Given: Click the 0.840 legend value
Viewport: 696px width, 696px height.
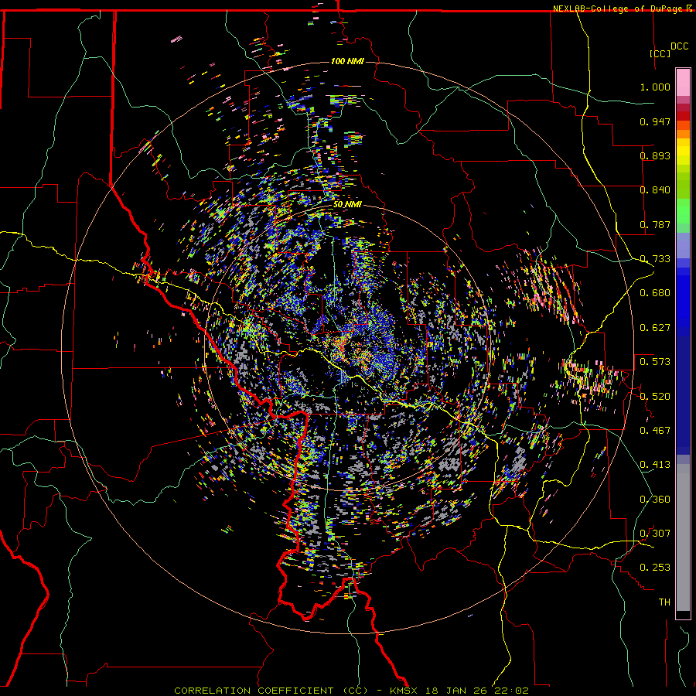Looking at the screenshot, I should (x=655, y=190).
